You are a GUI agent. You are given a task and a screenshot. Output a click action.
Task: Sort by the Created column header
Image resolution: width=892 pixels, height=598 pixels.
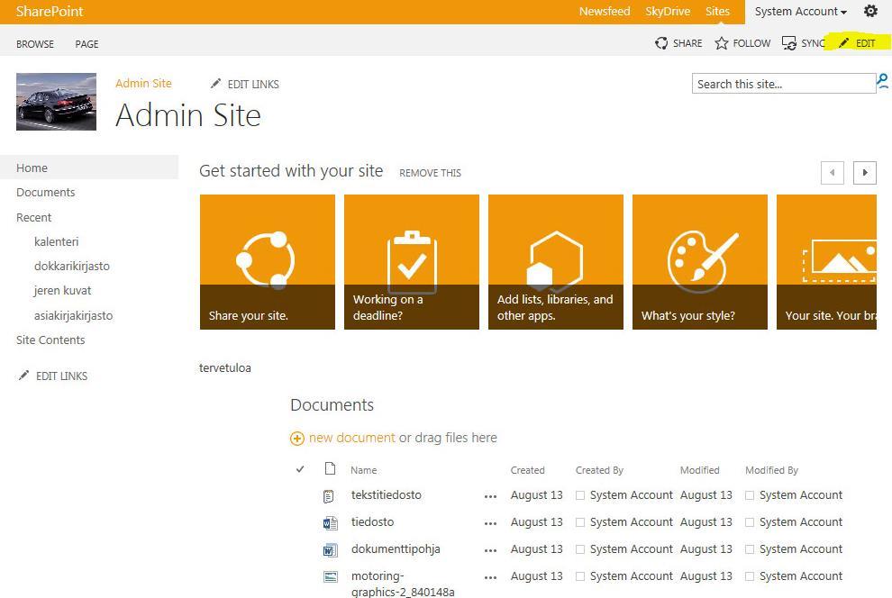click(x=527, y=470)
